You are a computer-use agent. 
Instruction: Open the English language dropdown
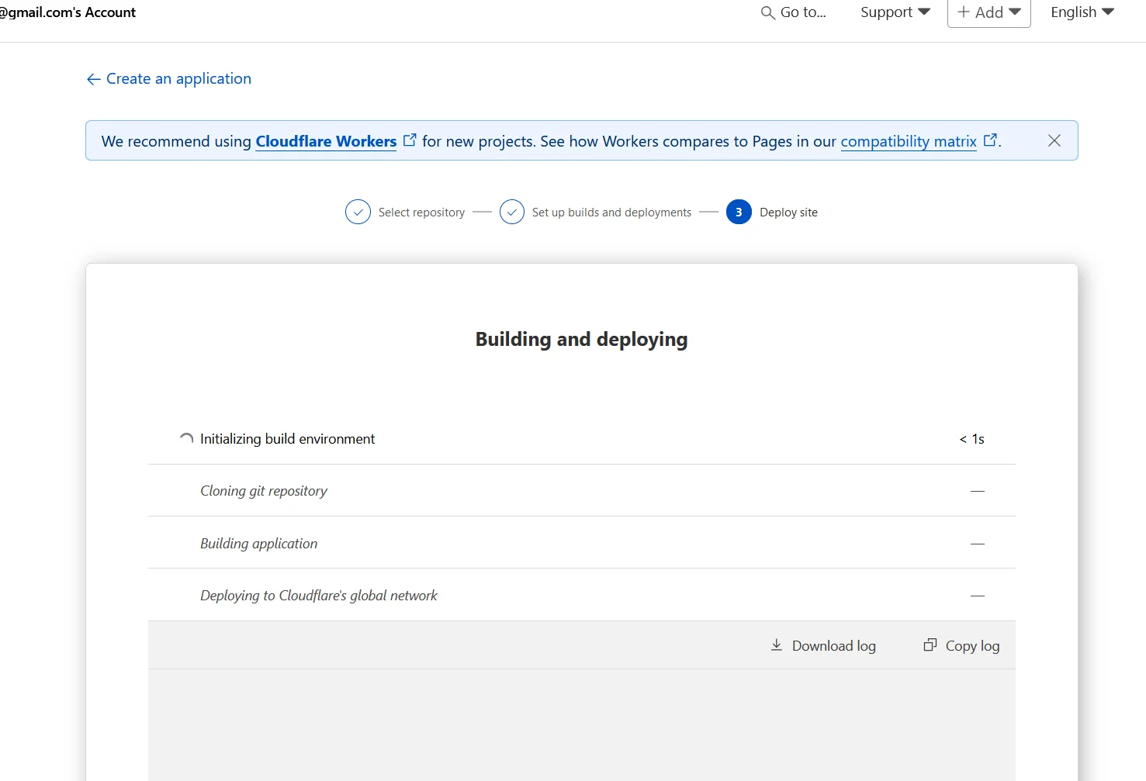click(x=1081, y=12)
